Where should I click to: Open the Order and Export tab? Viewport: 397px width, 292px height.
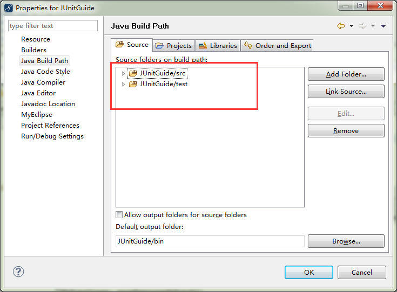[277, 45]
